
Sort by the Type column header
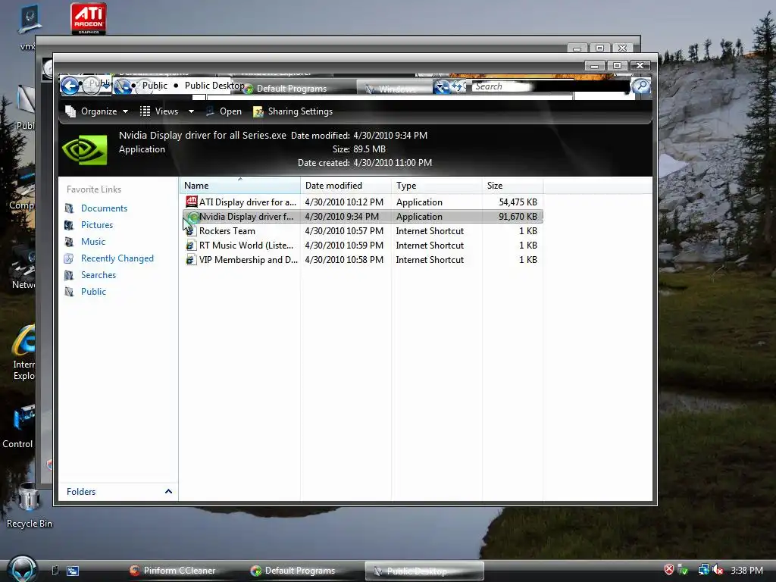[x=436, y=186]
